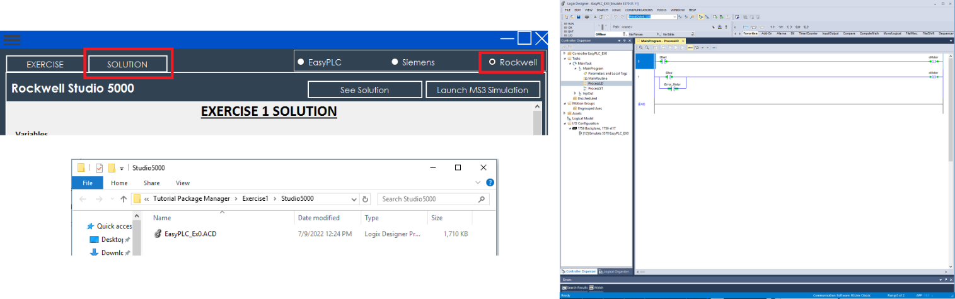
Task: Sort files by Name column
Action: click(163, 218)
